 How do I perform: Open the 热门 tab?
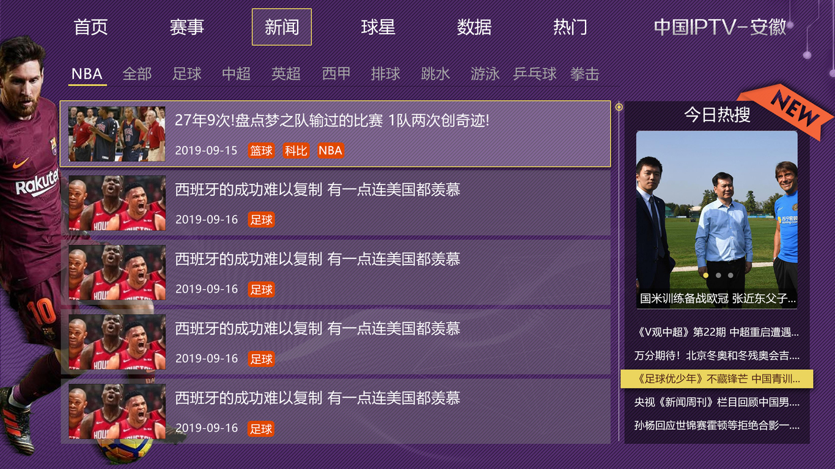570,27
